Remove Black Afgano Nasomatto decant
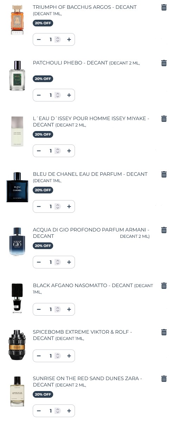 tap(164, 286)
